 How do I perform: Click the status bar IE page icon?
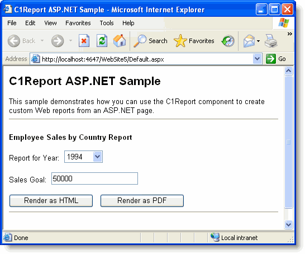8,237
